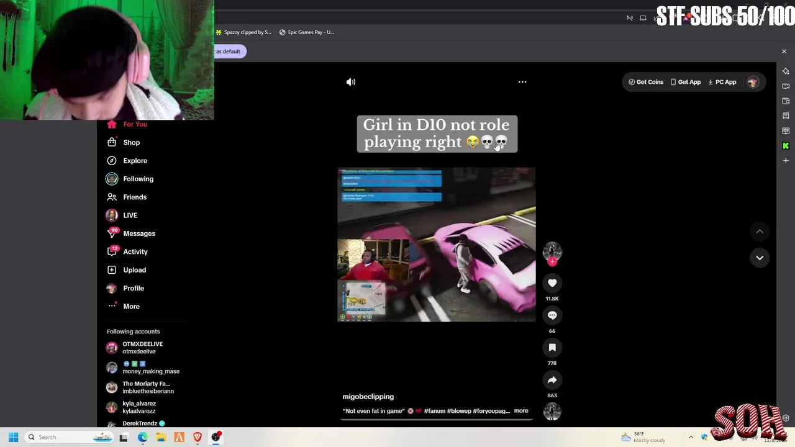
Task: Mute the TikTok video sound
Action: pos(351,82)
